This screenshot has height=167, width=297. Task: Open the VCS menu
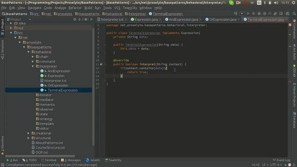point(117,8)
